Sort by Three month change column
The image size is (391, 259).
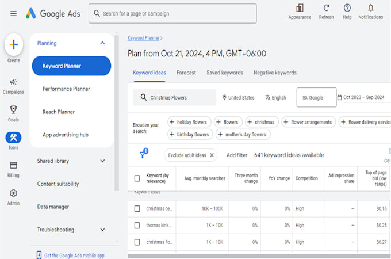click(x=246, y=178)
